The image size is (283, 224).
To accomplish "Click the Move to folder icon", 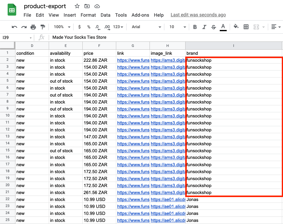I will point(87,6).
